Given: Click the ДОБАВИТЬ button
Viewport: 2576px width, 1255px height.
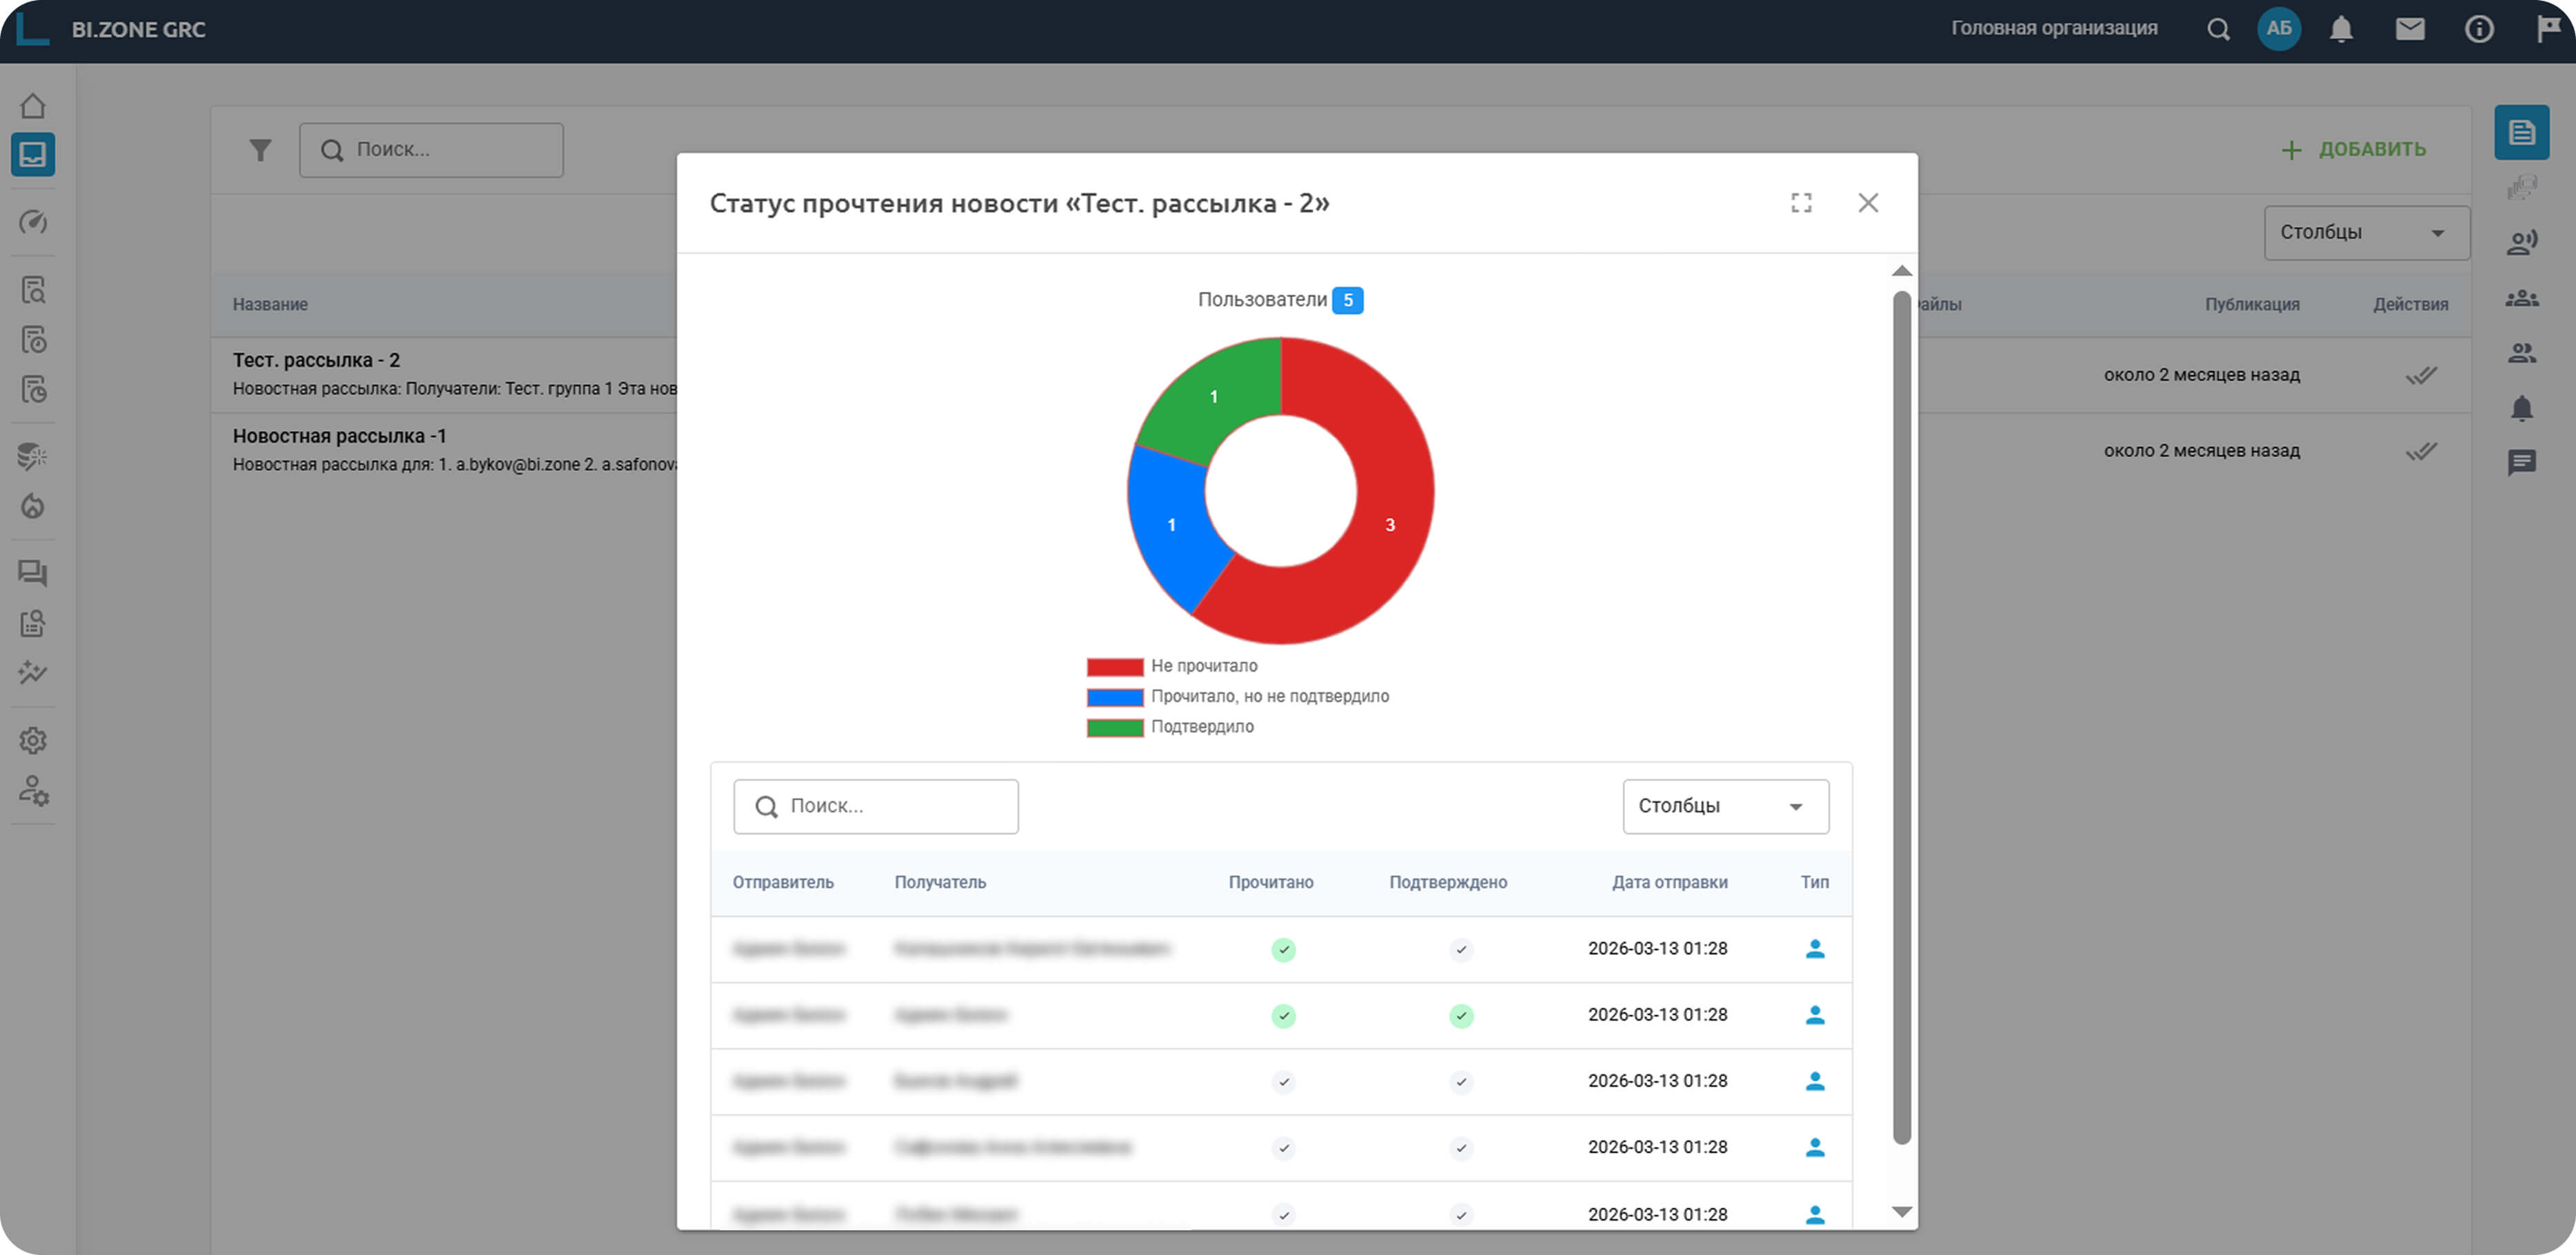Looking at the screenshot, I should pyautogui.click(x=2353, y=150).
